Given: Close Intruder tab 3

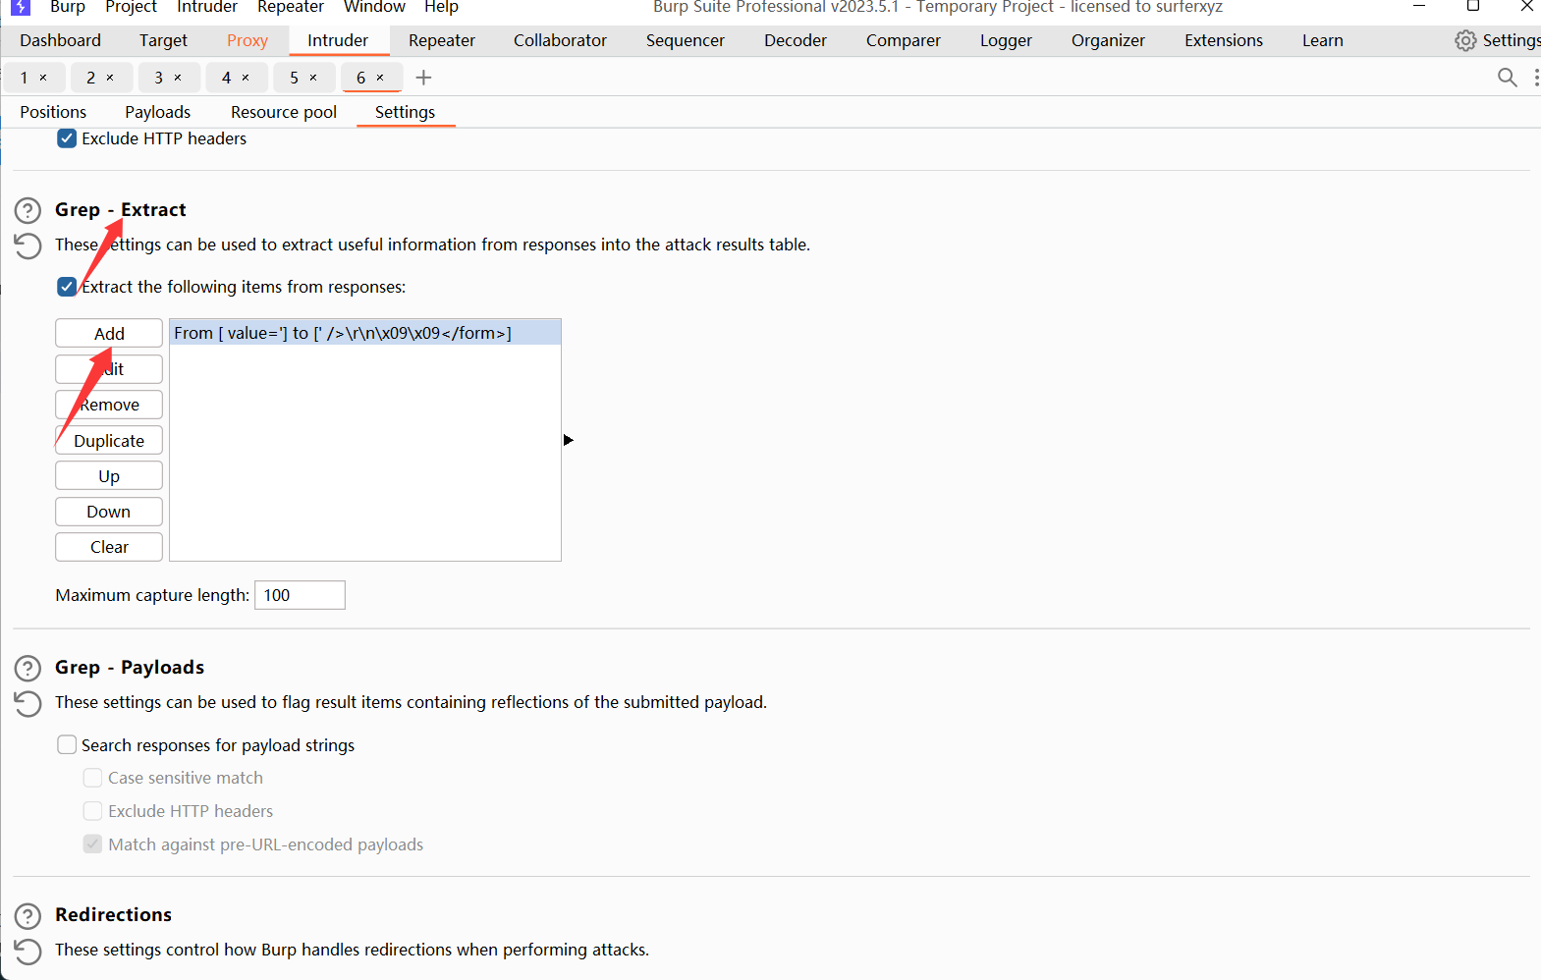Looking at the screenshot, I should 178,78.
